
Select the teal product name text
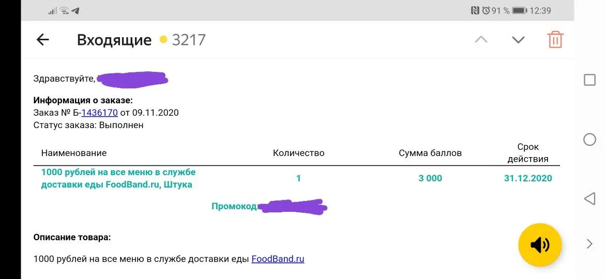[x=118, y=178]
